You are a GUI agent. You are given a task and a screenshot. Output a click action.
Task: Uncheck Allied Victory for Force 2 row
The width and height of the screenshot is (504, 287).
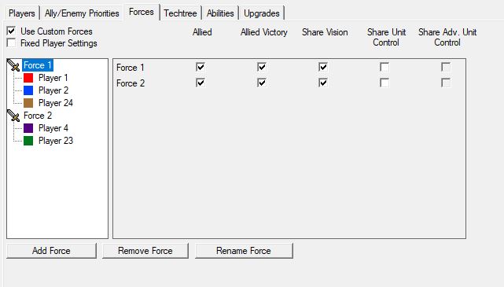click(262, 83)
